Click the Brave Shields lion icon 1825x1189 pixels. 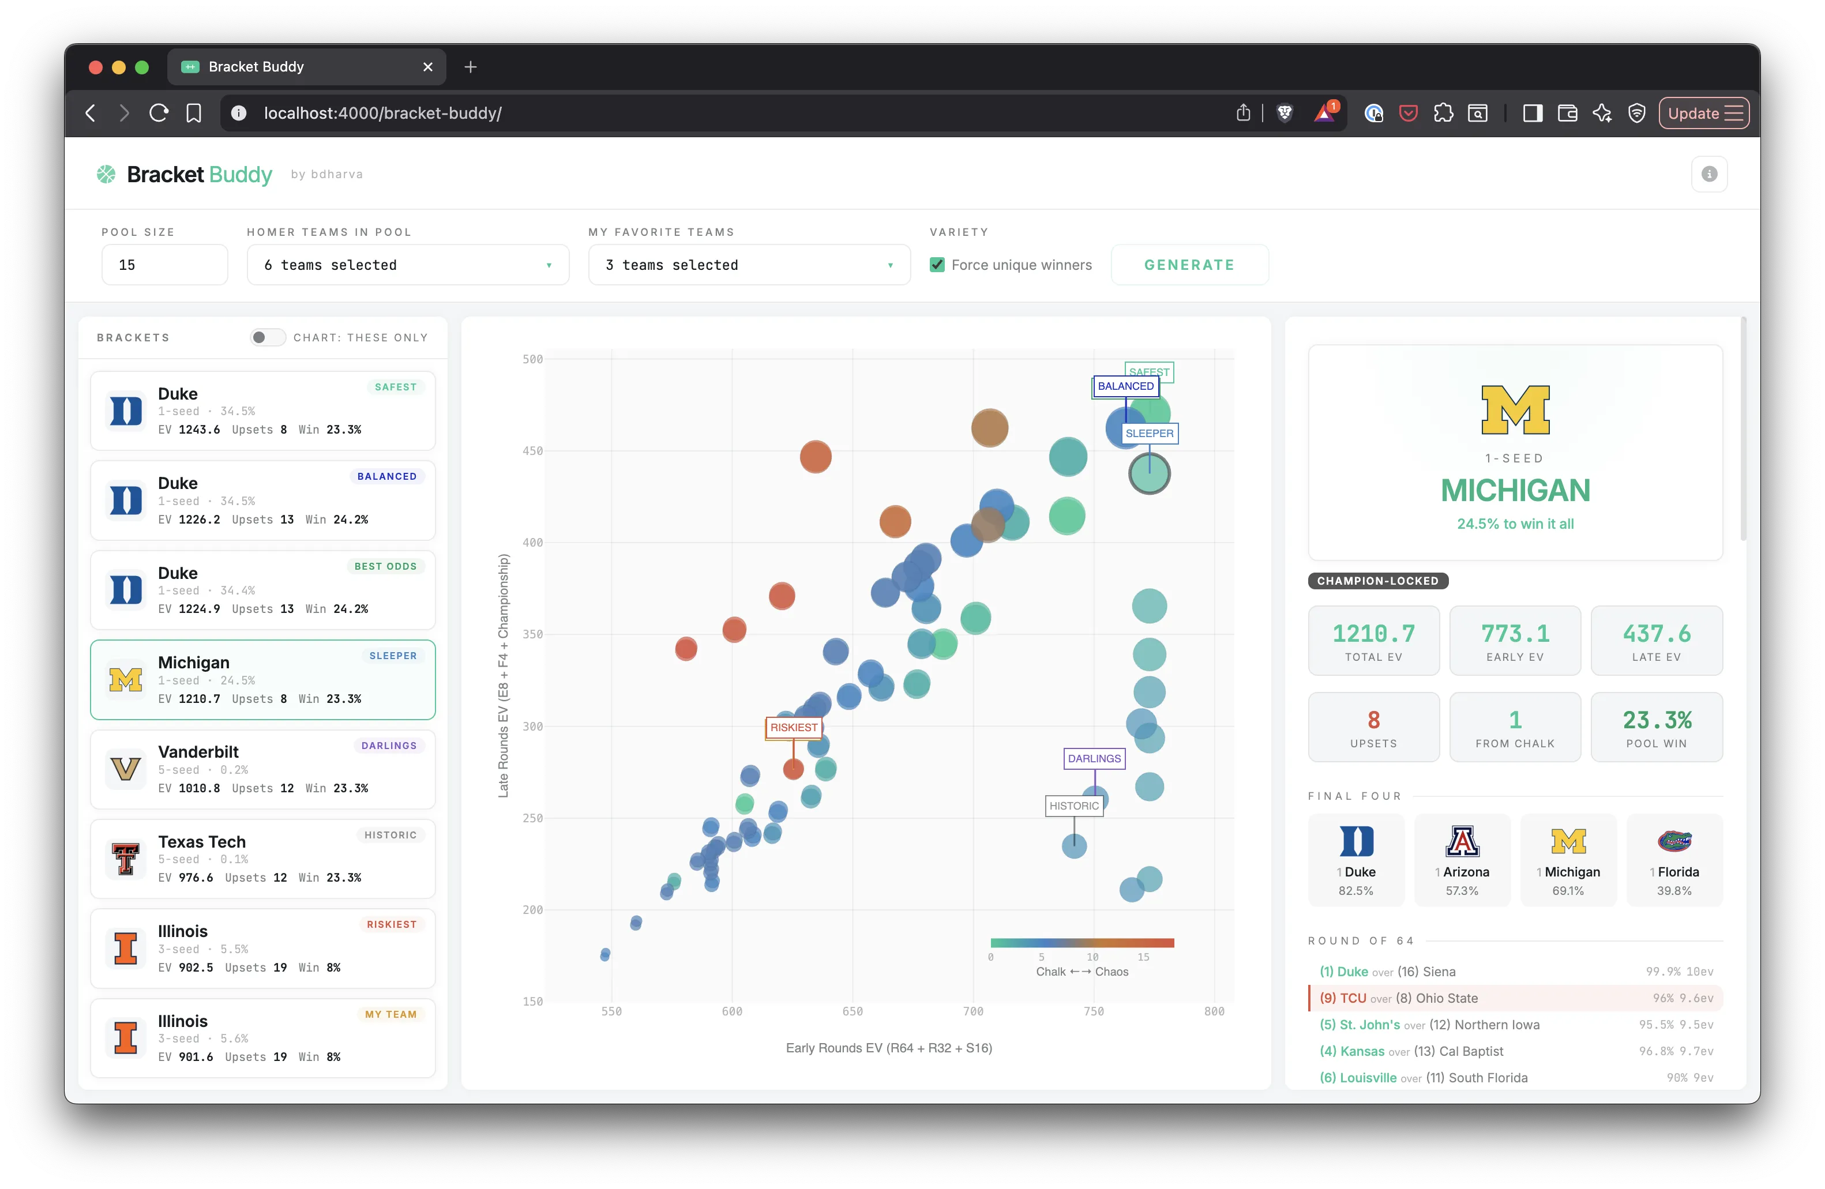tap(1285, 114)
